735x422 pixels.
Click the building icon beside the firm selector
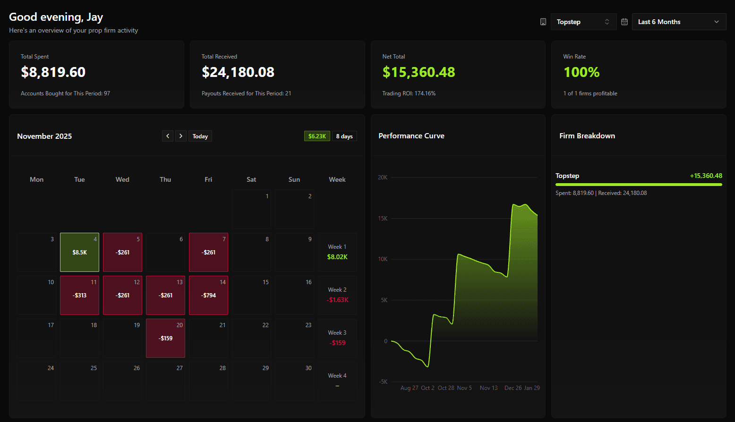point(543,21)
